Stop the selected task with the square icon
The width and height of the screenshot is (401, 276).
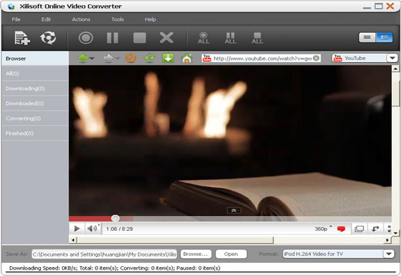click(x=140, y=38)
